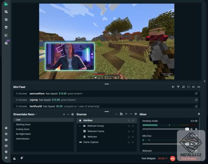
Task: Open scene settings gear in Scenes panel
Action: coord(72,114)
